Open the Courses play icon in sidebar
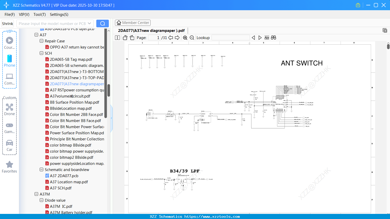 coord(9,40)
